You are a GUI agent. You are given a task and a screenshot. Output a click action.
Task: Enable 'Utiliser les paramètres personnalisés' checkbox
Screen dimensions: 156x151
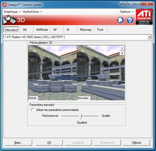[33, 110]
